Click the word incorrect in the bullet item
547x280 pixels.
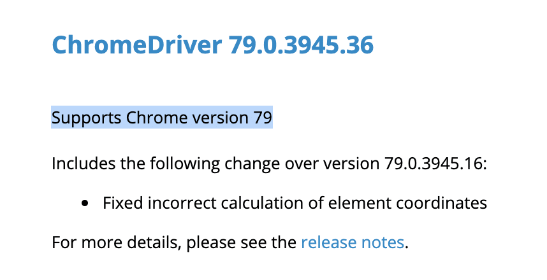coord(182,203)
